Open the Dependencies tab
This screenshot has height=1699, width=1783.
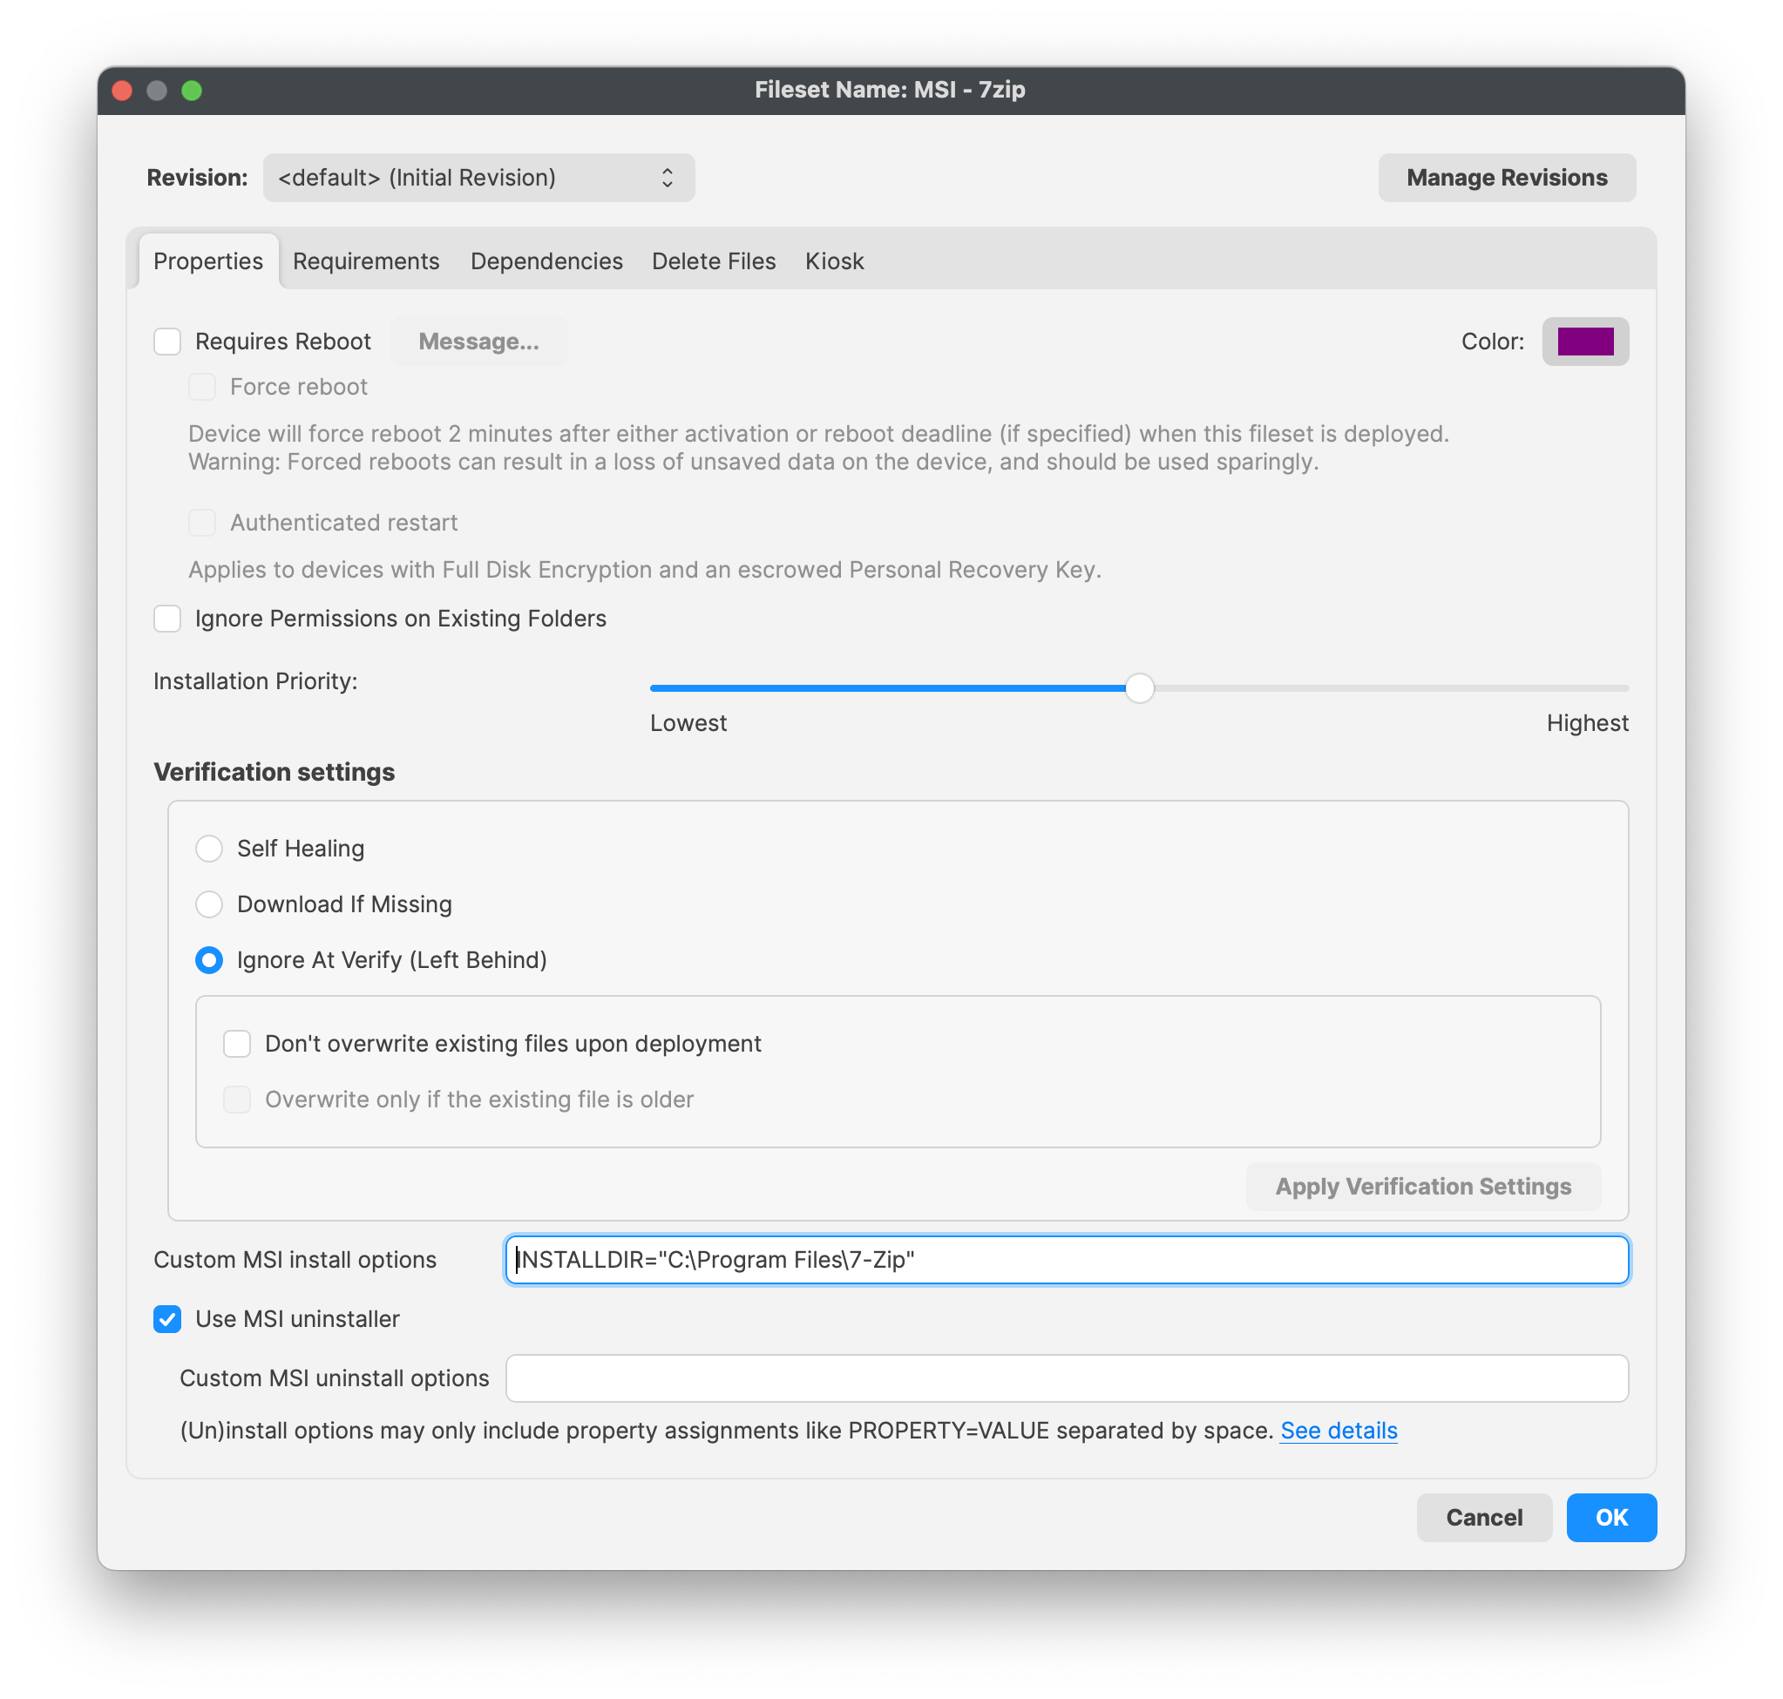coord(546,261)
